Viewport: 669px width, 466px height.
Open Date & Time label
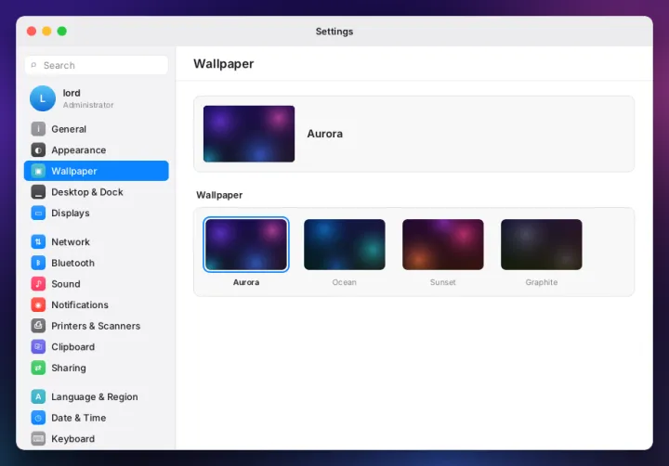coord(78,418)
